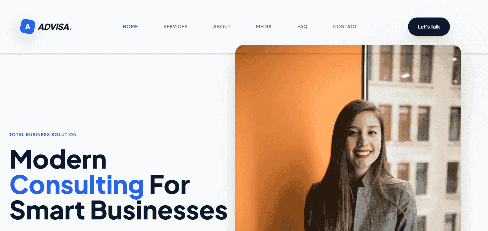The height and width of the screenshot is (231, 488).
Task: Open the SERVICES nav link
Action: 175,27
